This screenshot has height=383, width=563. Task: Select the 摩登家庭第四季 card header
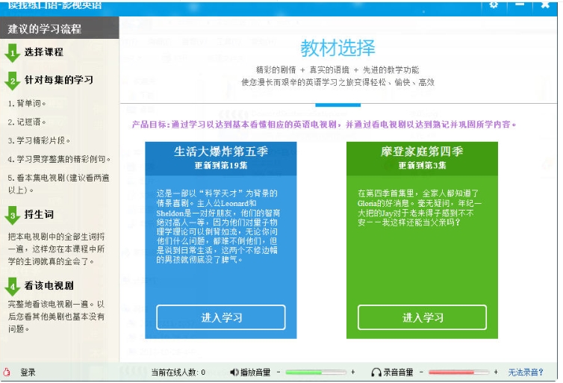coord(423,158)
